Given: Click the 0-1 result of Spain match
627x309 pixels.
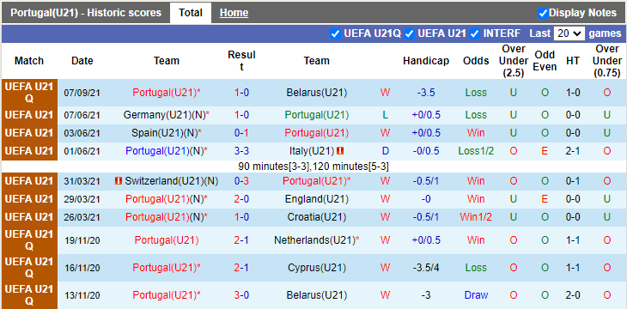Looking at the screenshot, I should [x=241, y=133].
